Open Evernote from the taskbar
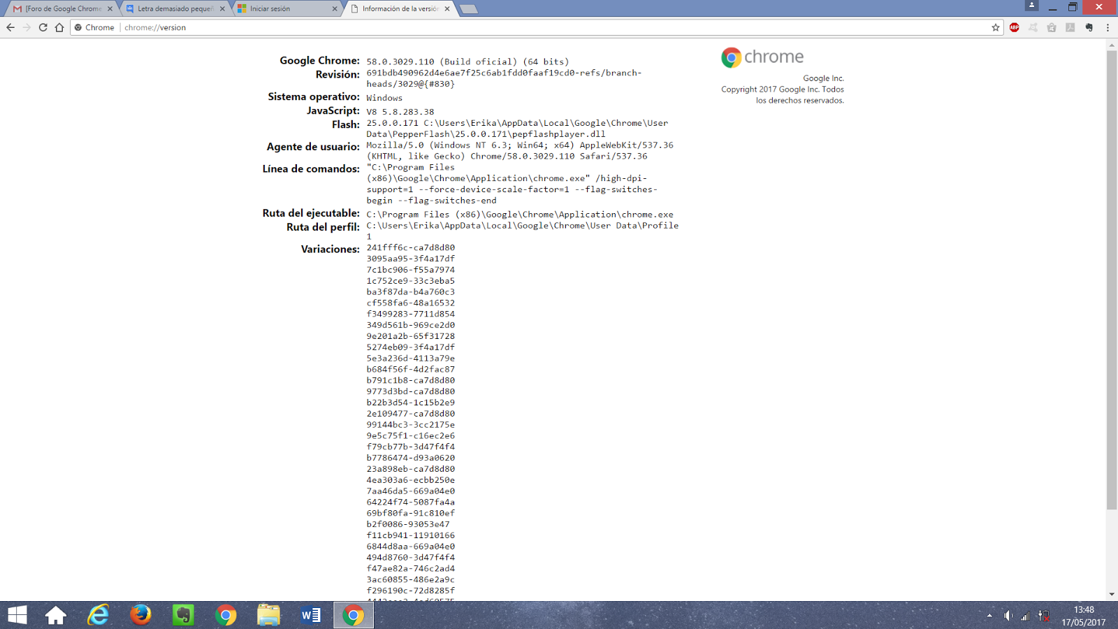The width and height of the screenshot is (1118, 629). [183, 615]
